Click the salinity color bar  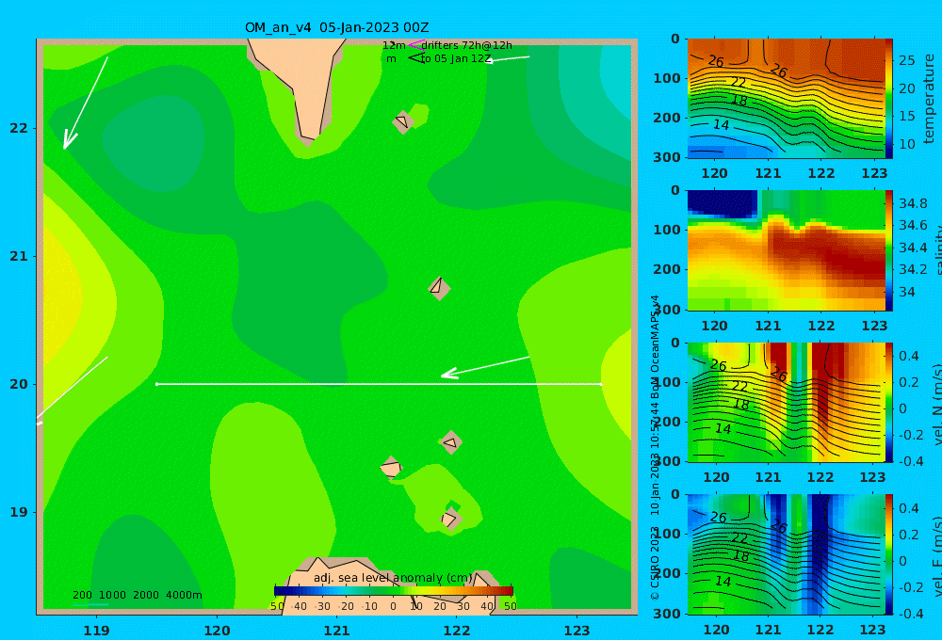click(889, 250)
